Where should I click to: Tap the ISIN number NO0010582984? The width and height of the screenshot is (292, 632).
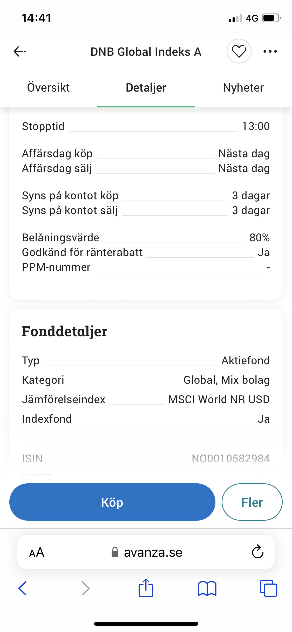point(230,458)
